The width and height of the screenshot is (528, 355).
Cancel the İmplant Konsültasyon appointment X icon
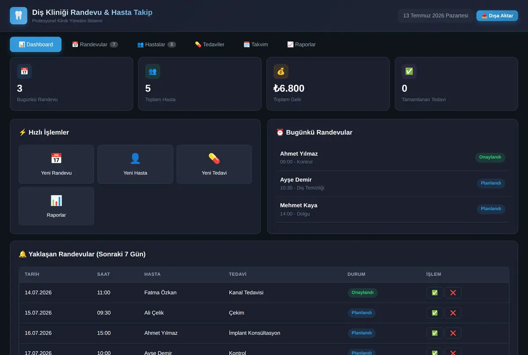[453, 333]
